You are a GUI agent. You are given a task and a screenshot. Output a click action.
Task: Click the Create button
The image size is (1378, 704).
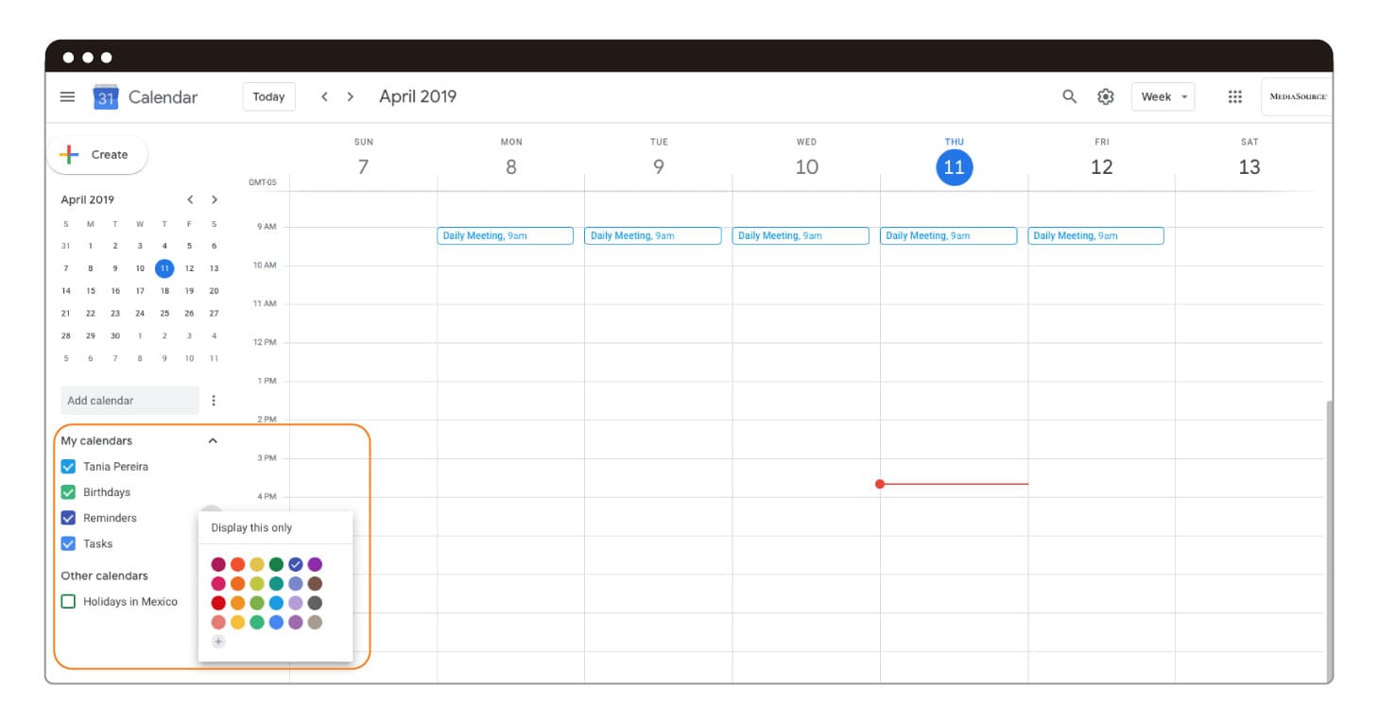point(97,155)
